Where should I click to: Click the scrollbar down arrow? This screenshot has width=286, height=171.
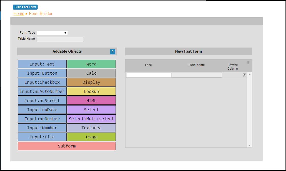pos(249,145)
